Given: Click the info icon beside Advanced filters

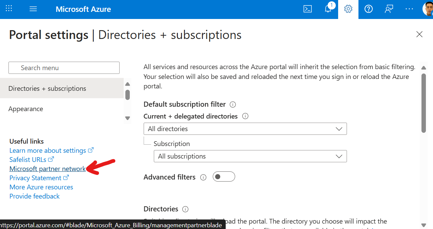Looking at the screenshot, I should [x=203, y=177].
